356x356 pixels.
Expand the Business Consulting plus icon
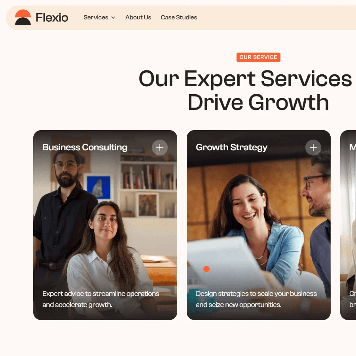pyautogui.click(x=160, y=148)
